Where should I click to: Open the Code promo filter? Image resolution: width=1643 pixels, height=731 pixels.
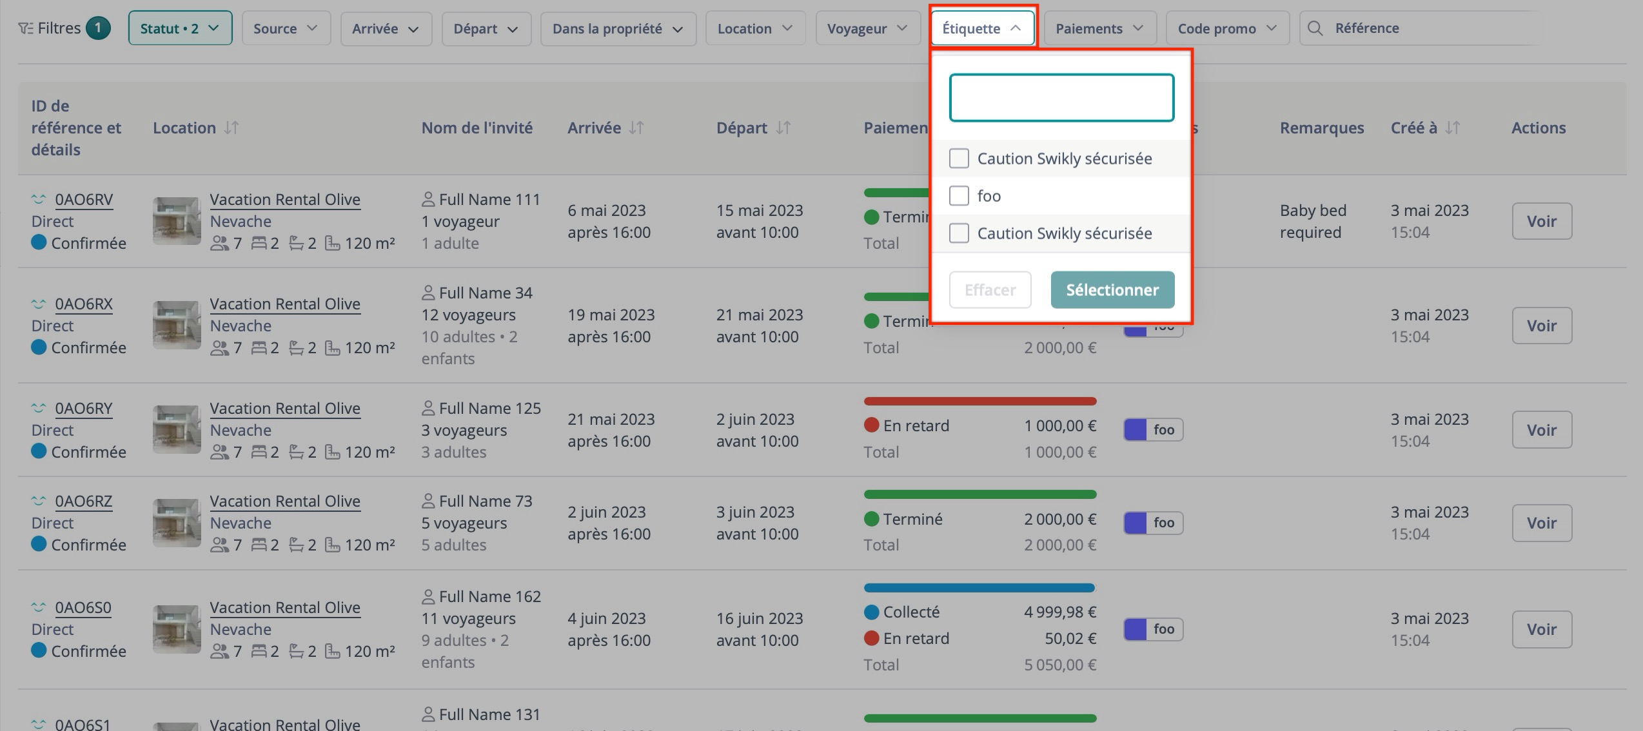point(1226,28)
